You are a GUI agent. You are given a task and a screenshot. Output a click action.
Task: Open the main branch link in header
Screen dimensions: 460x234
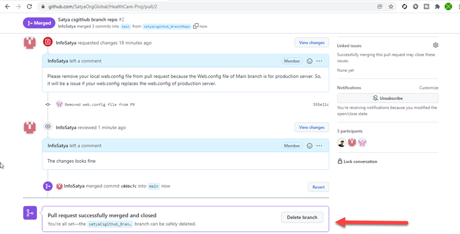[x=126, y=26]
